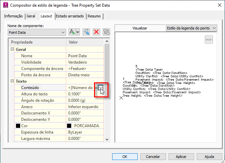Click the component draw order icon
The width and height of the screenshot is (225, 163).
coord(106,32)
